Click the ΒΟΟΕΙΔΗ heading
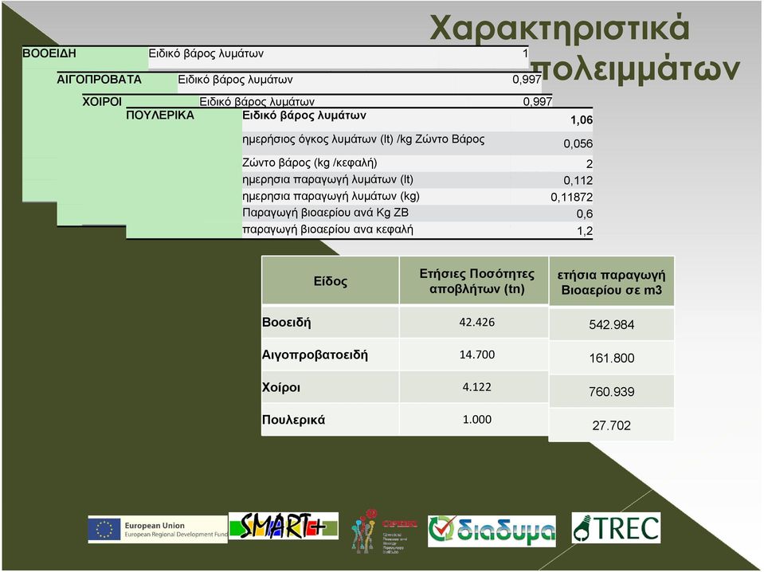 [x=49, y=53]
